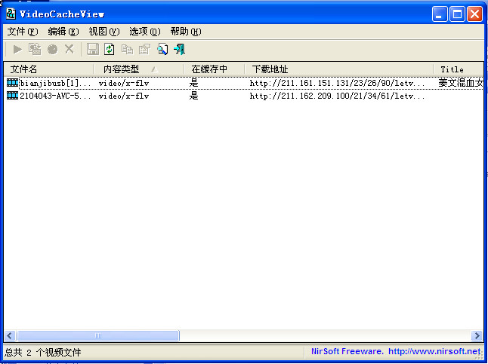Click the Exit door toolbar icon
The image size is (488, 364).
[x=180, y=50]
